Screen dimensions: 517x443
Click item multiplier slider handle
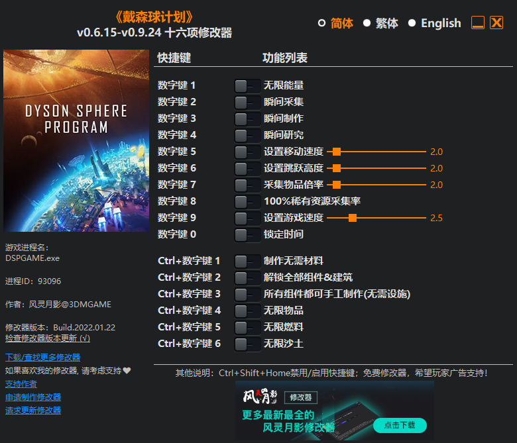(x=337, y=185)
